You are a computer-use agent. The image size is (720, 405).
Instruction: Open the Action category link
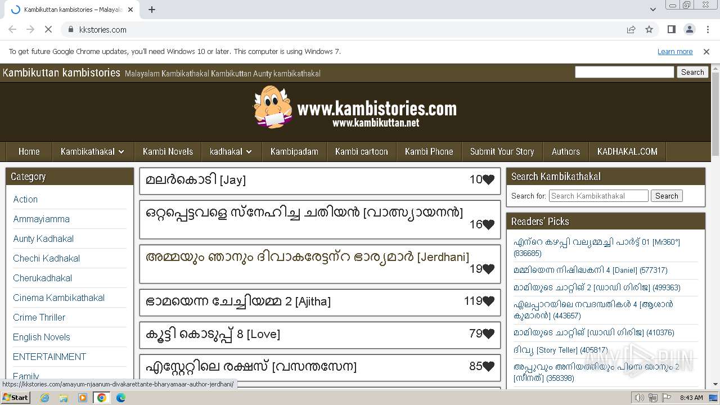click(x=25, y=199)
